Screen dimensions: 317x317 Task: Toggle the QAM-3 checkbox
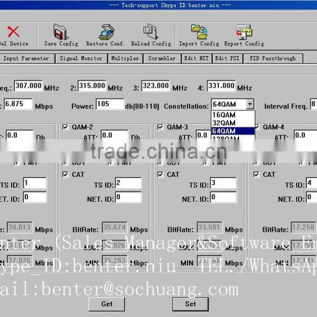[160, 127]
